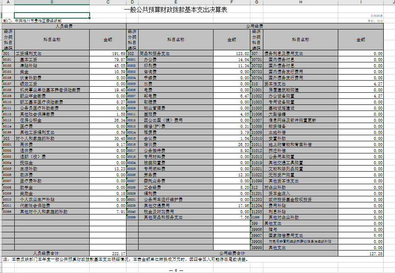Screen dimensions: 395x273
Task: Select the 公用经费 header cell
Action: 255,26
